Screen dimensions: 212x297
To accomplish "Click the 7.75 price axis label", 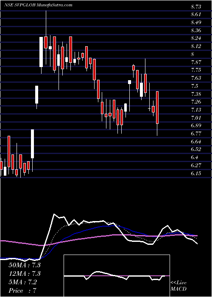I will (196, 70).
